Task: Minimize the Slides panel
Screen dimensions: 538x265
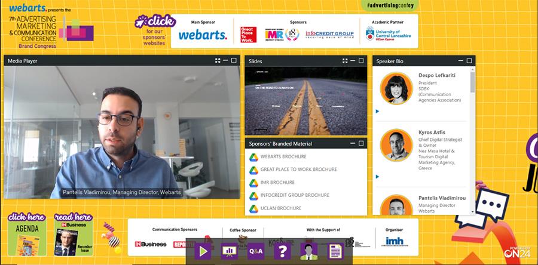Action: [x=353, y=61]
